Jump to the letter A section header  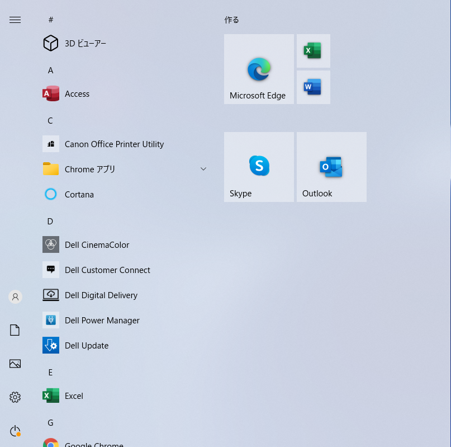[50, 70]
